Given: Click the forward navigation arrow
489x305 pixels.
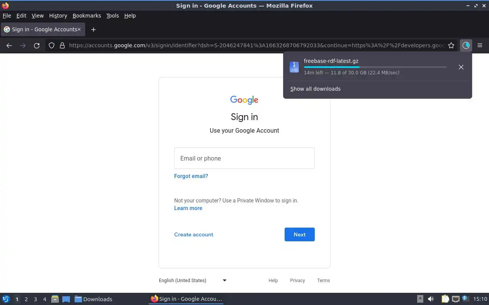Looking at the screenshot, I should click(23, 45).
